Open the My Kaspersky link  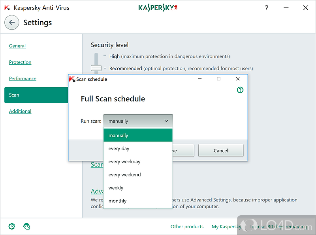[x=226, y=227]
